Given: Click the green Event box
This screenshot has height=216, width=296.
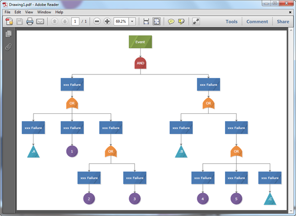Looking at the screenshot, I should tap(140, 42).
